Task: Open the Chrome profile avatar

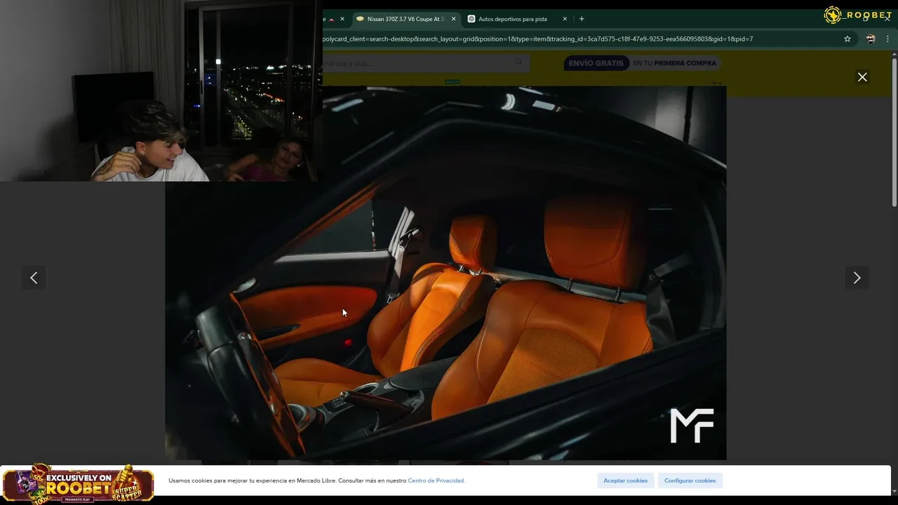Action: [871, 39]
